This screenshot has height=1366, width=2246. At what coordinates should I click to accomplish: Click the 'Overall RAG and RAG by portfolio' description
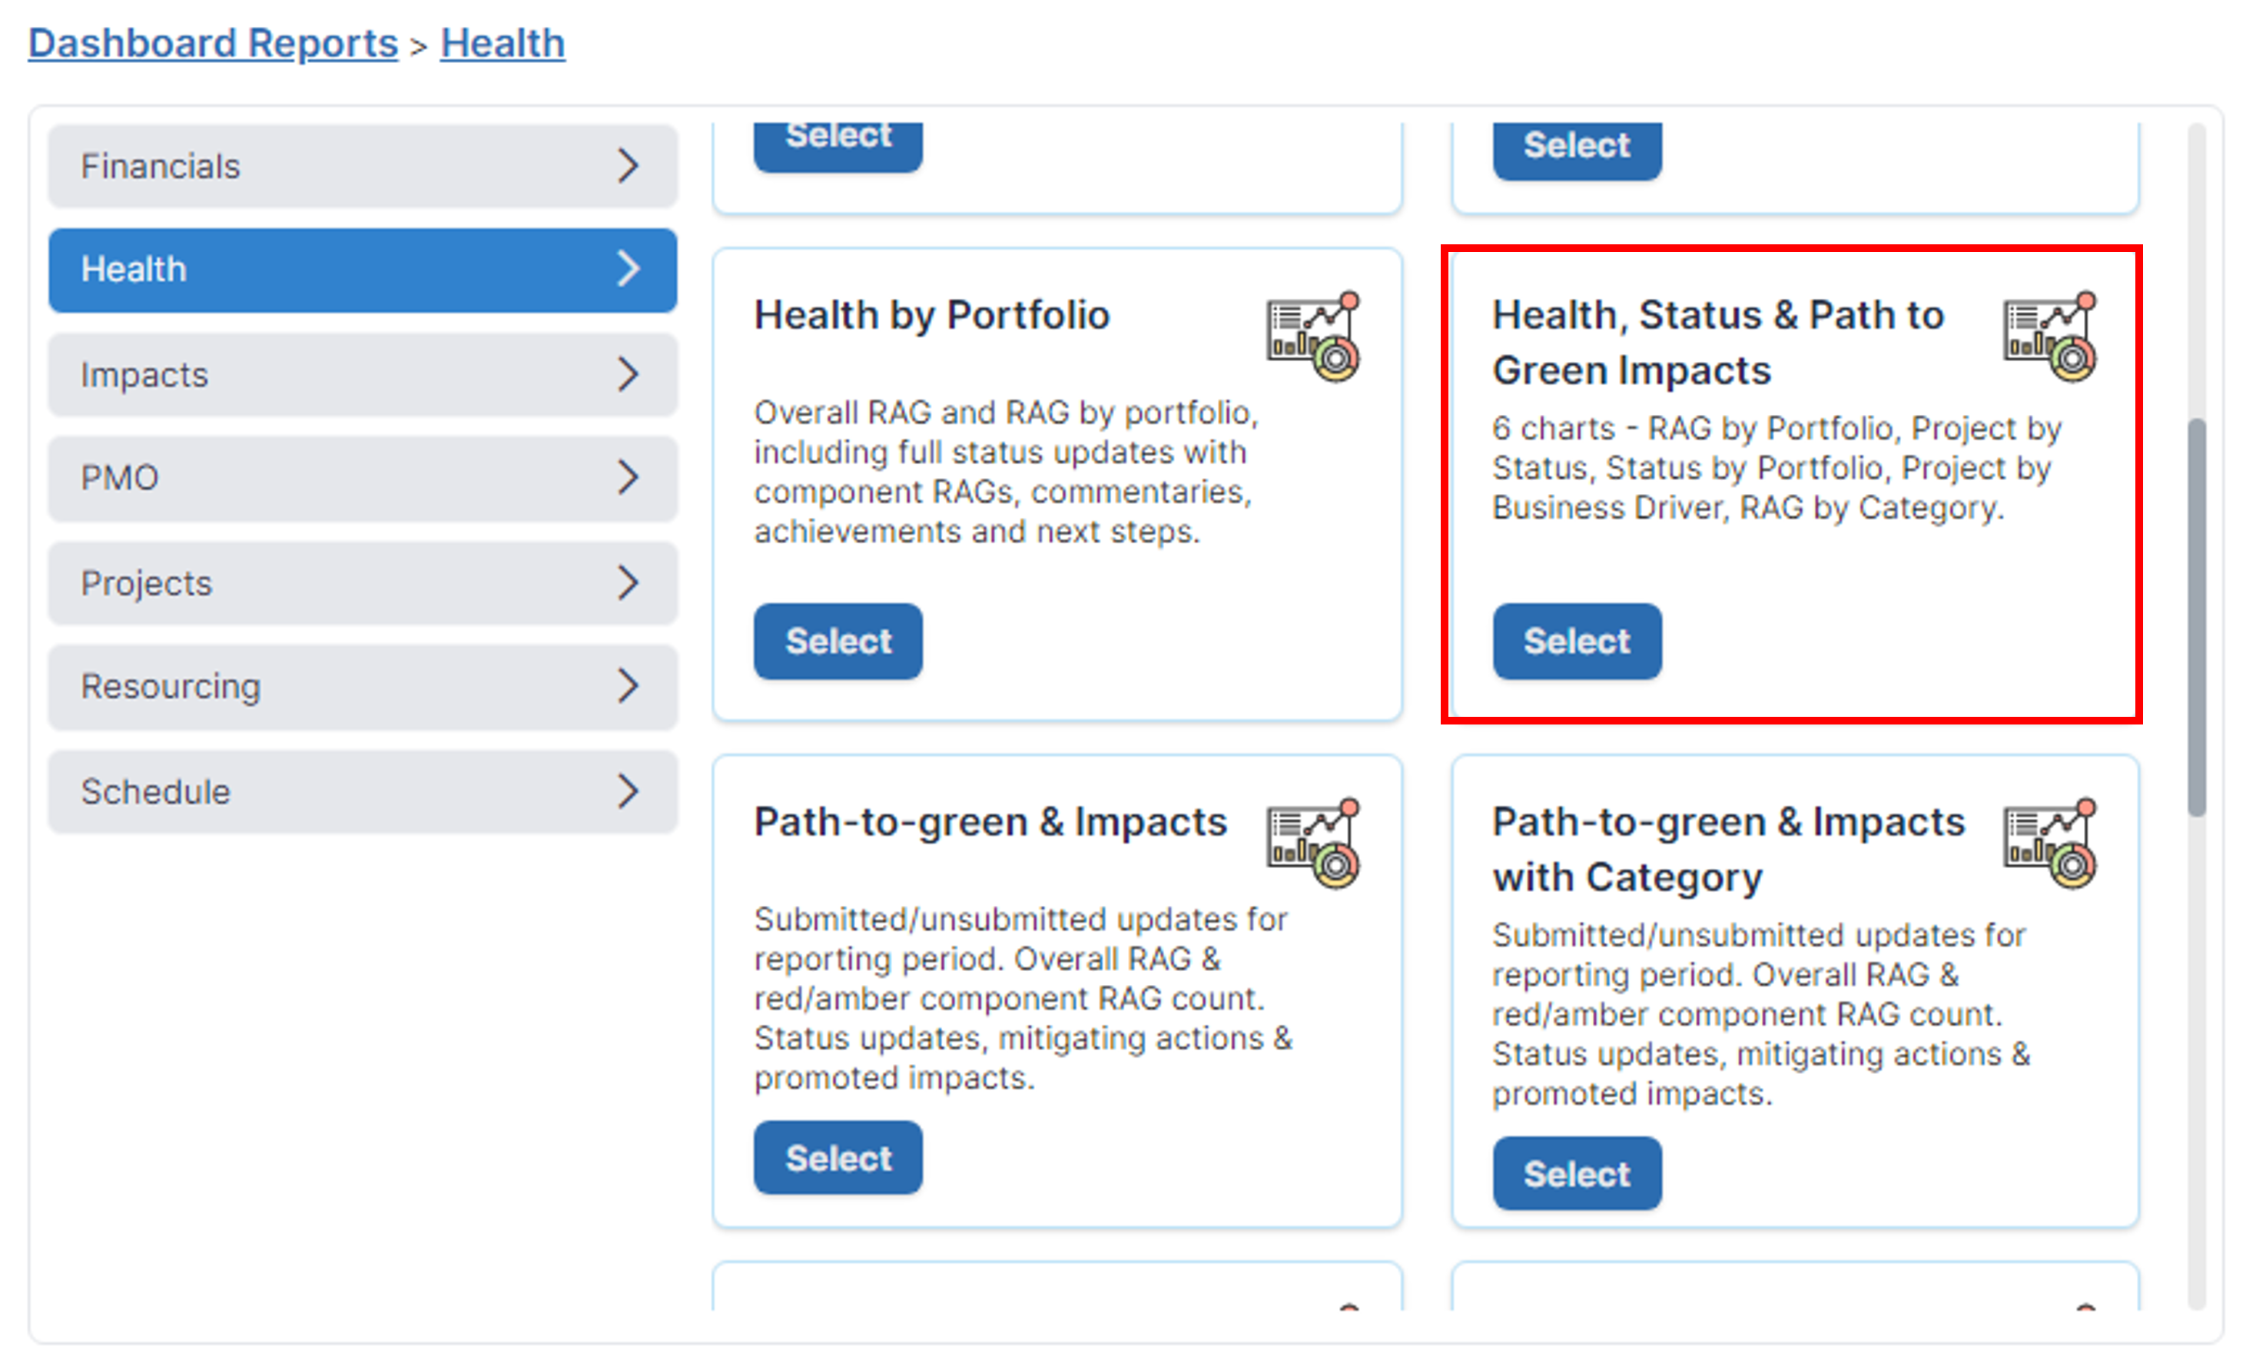point(1007,471)
